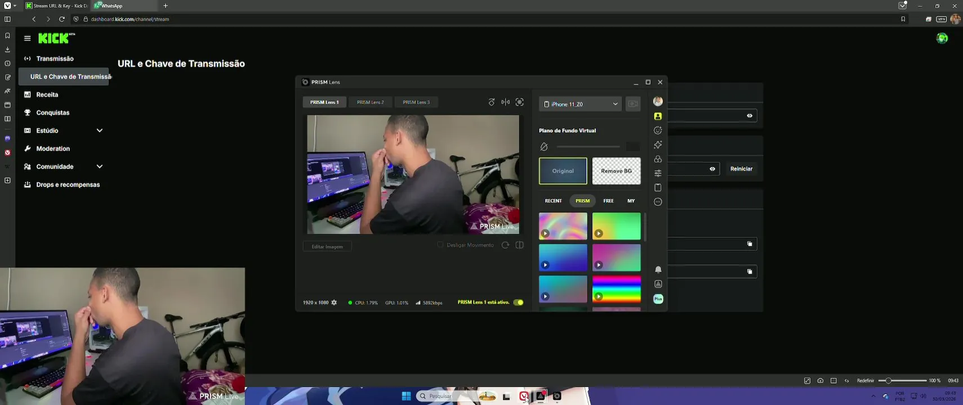Reload the Kick dashboard page
Image resolution: width=963 pixels, height=405 pixels.
pyautogui.click(x=62, y=19)
